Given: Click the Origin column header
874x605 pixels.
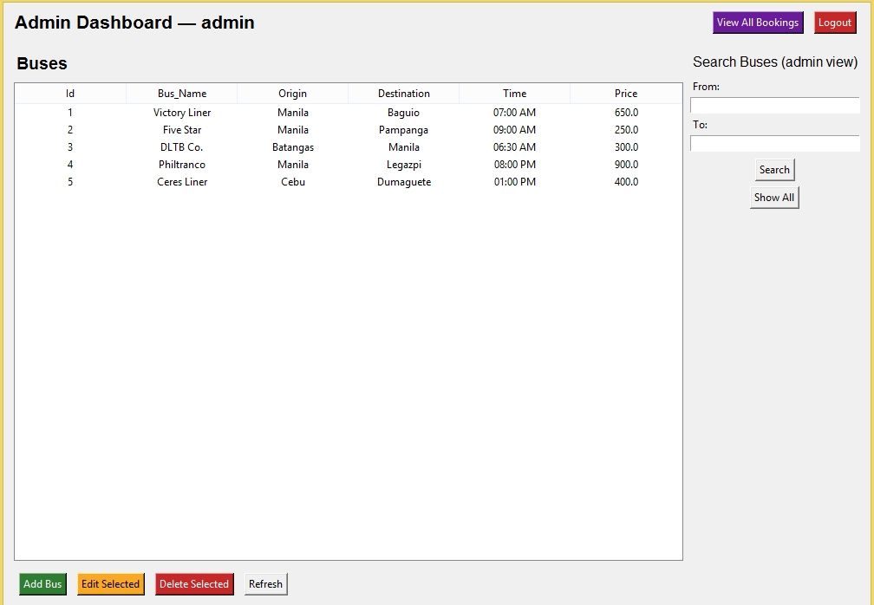Looking at the screenshot, I should pos(292,94).
